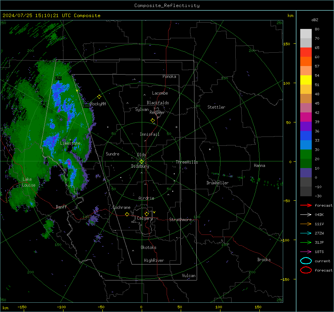Click the 2024/07/25 15:10:21 UTC timestamp
Image resolution: width=334 pixels, height=312 pixels.
pos(37,16)
